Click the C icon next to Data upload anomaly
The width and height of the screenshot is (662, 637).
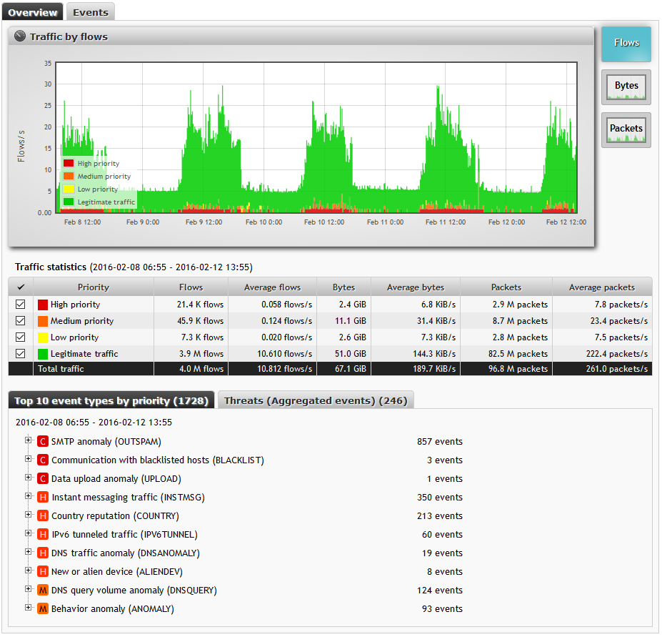pos(42,478)
